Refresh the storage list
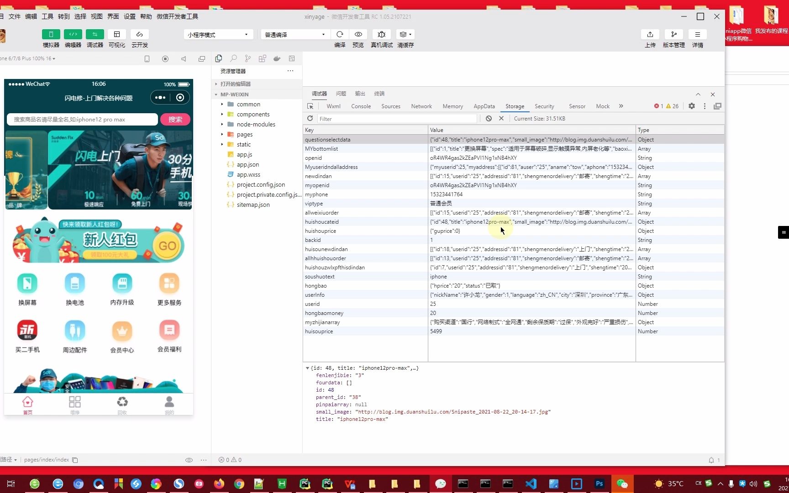 click(x=310, y=118)
